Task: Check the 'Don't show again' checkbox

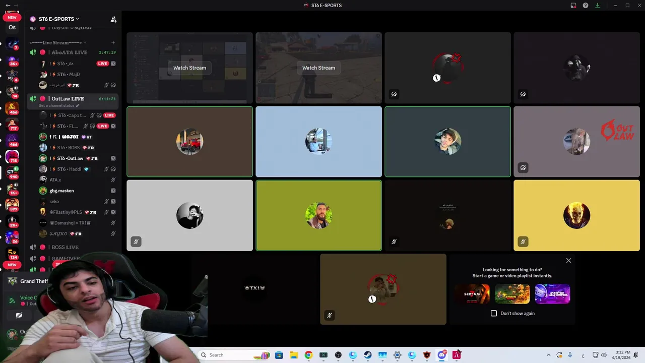Action: pyautogui.click(x=494, y=313)
